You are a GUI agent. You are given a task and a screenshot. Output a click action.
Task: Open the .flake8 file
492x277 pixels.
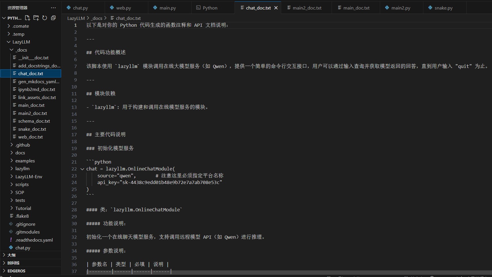click(31, 216)
